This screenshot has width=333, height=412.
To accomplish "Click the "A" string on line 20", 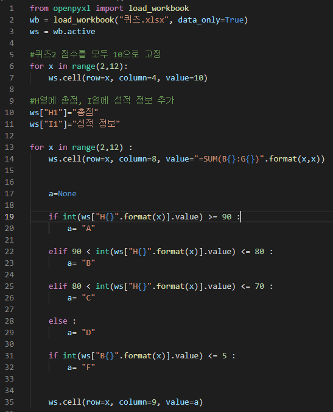I will point(88,229).
